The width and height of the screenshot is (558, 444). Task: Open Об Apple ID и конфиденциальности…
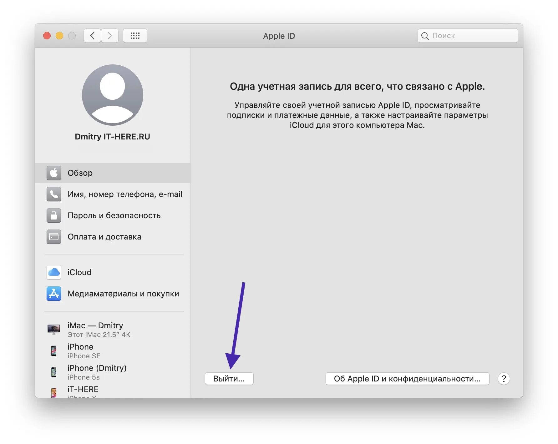pos(407,379)
